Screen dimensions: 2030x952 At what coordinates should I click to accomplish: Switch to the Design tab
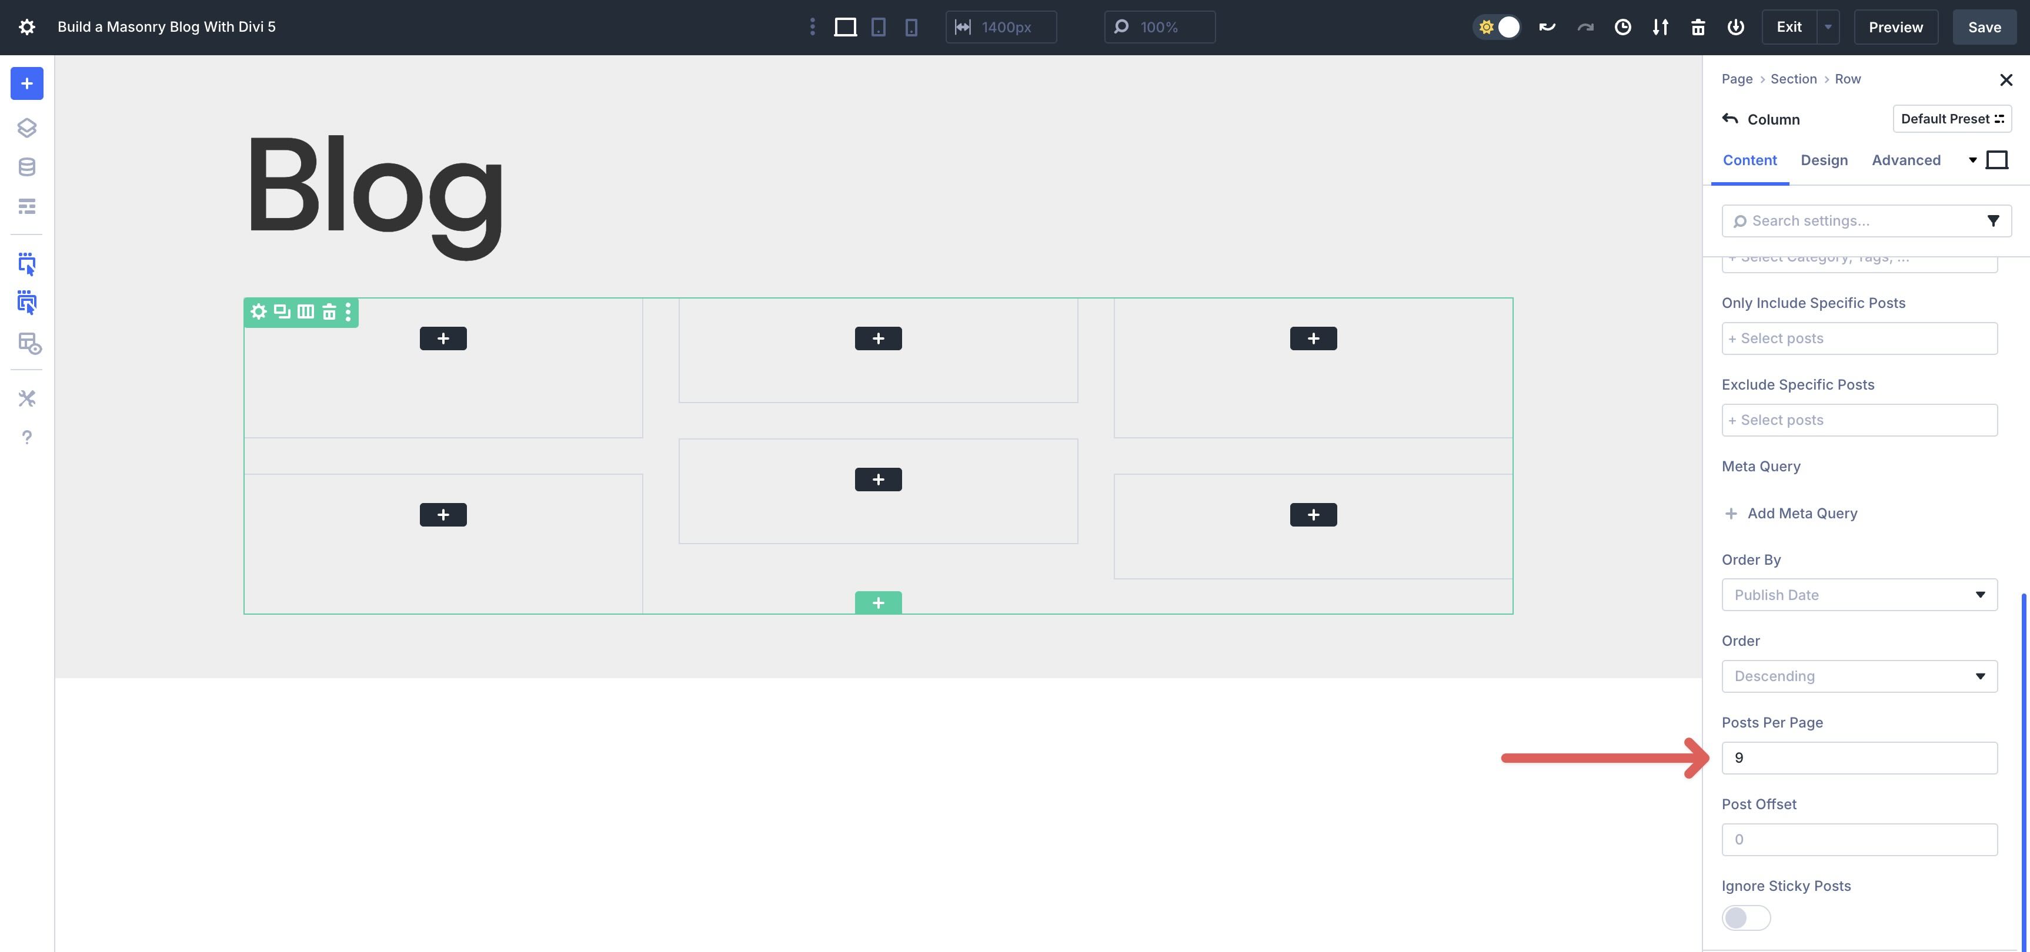point(1825,160)
